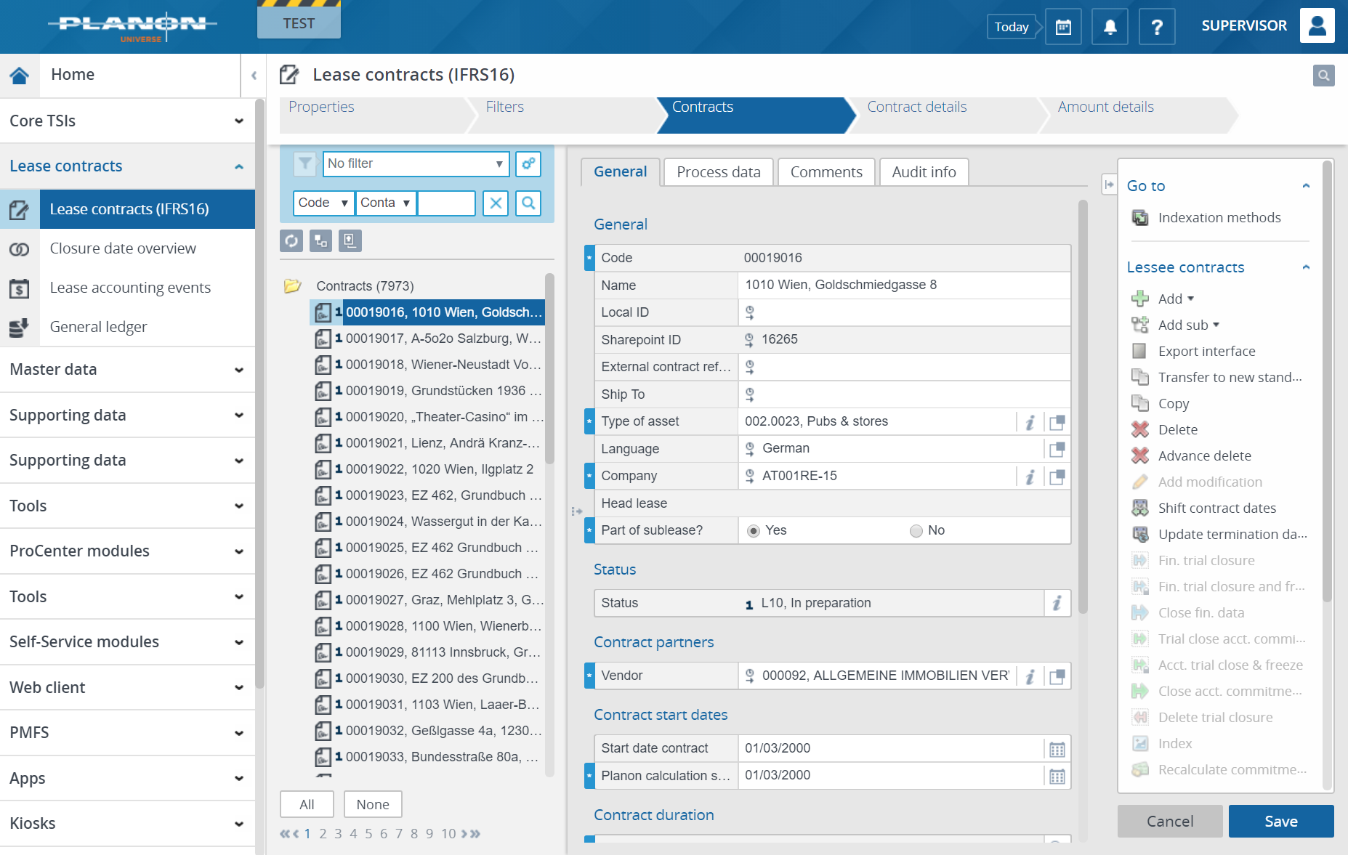
Task: Switch to Process data tab
Action: [x=718, y=172]
